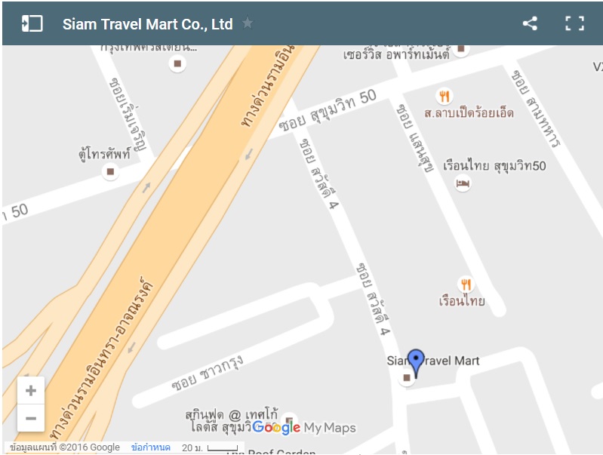Click the Siam Travel Mart Co., Ltd title
This screenshot has width=603, height=455.
click(x=148, y=24)
